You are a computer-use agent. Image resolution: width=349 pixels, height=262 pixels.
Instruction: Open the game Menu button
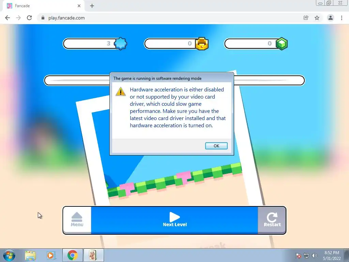coord(77,220)
